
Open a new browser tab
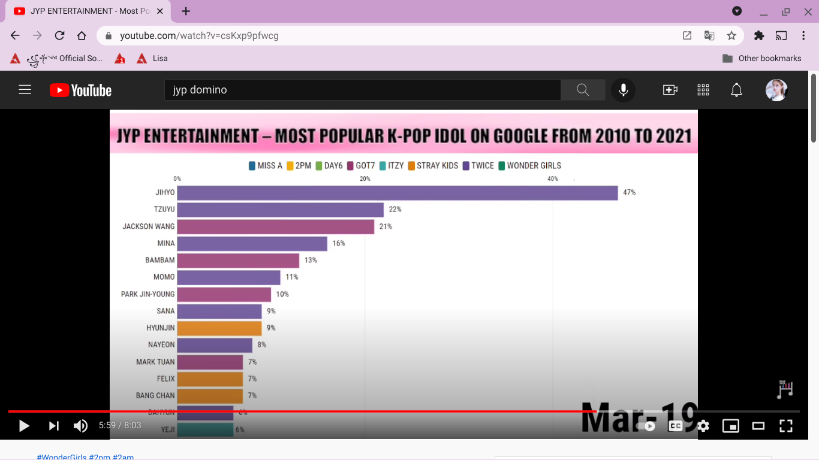coord(186,11)
